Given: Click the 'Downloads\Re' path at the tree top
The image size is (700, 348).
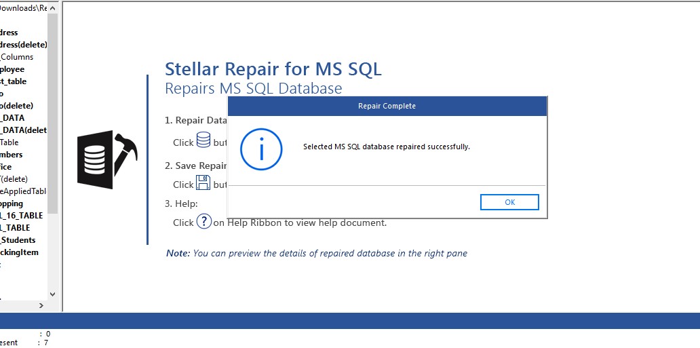Looking at the screenshot, I should coord(23,8).
